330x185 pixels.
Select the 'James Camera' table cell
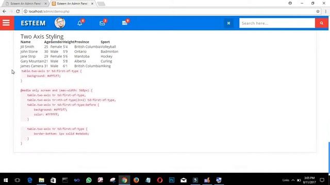[x=32, y=66]
